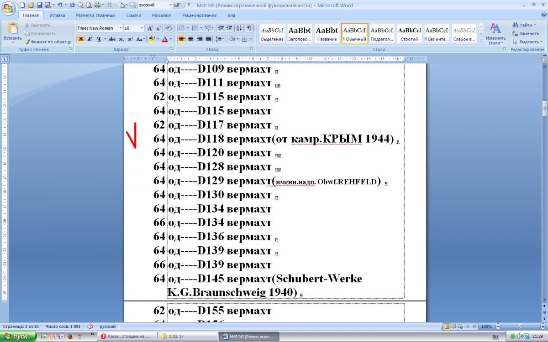This screenshot has width=548, height=342.
Task: Clear formatting using the eraser icon
Action: (168, 28)
